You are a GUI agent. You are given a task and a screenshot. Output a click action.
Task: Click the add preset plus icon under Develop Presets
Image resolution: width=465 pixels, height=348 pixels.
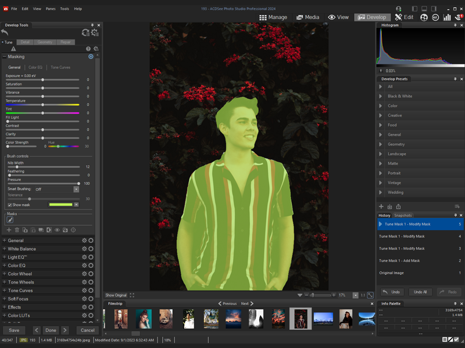click(x=381, y=206)
